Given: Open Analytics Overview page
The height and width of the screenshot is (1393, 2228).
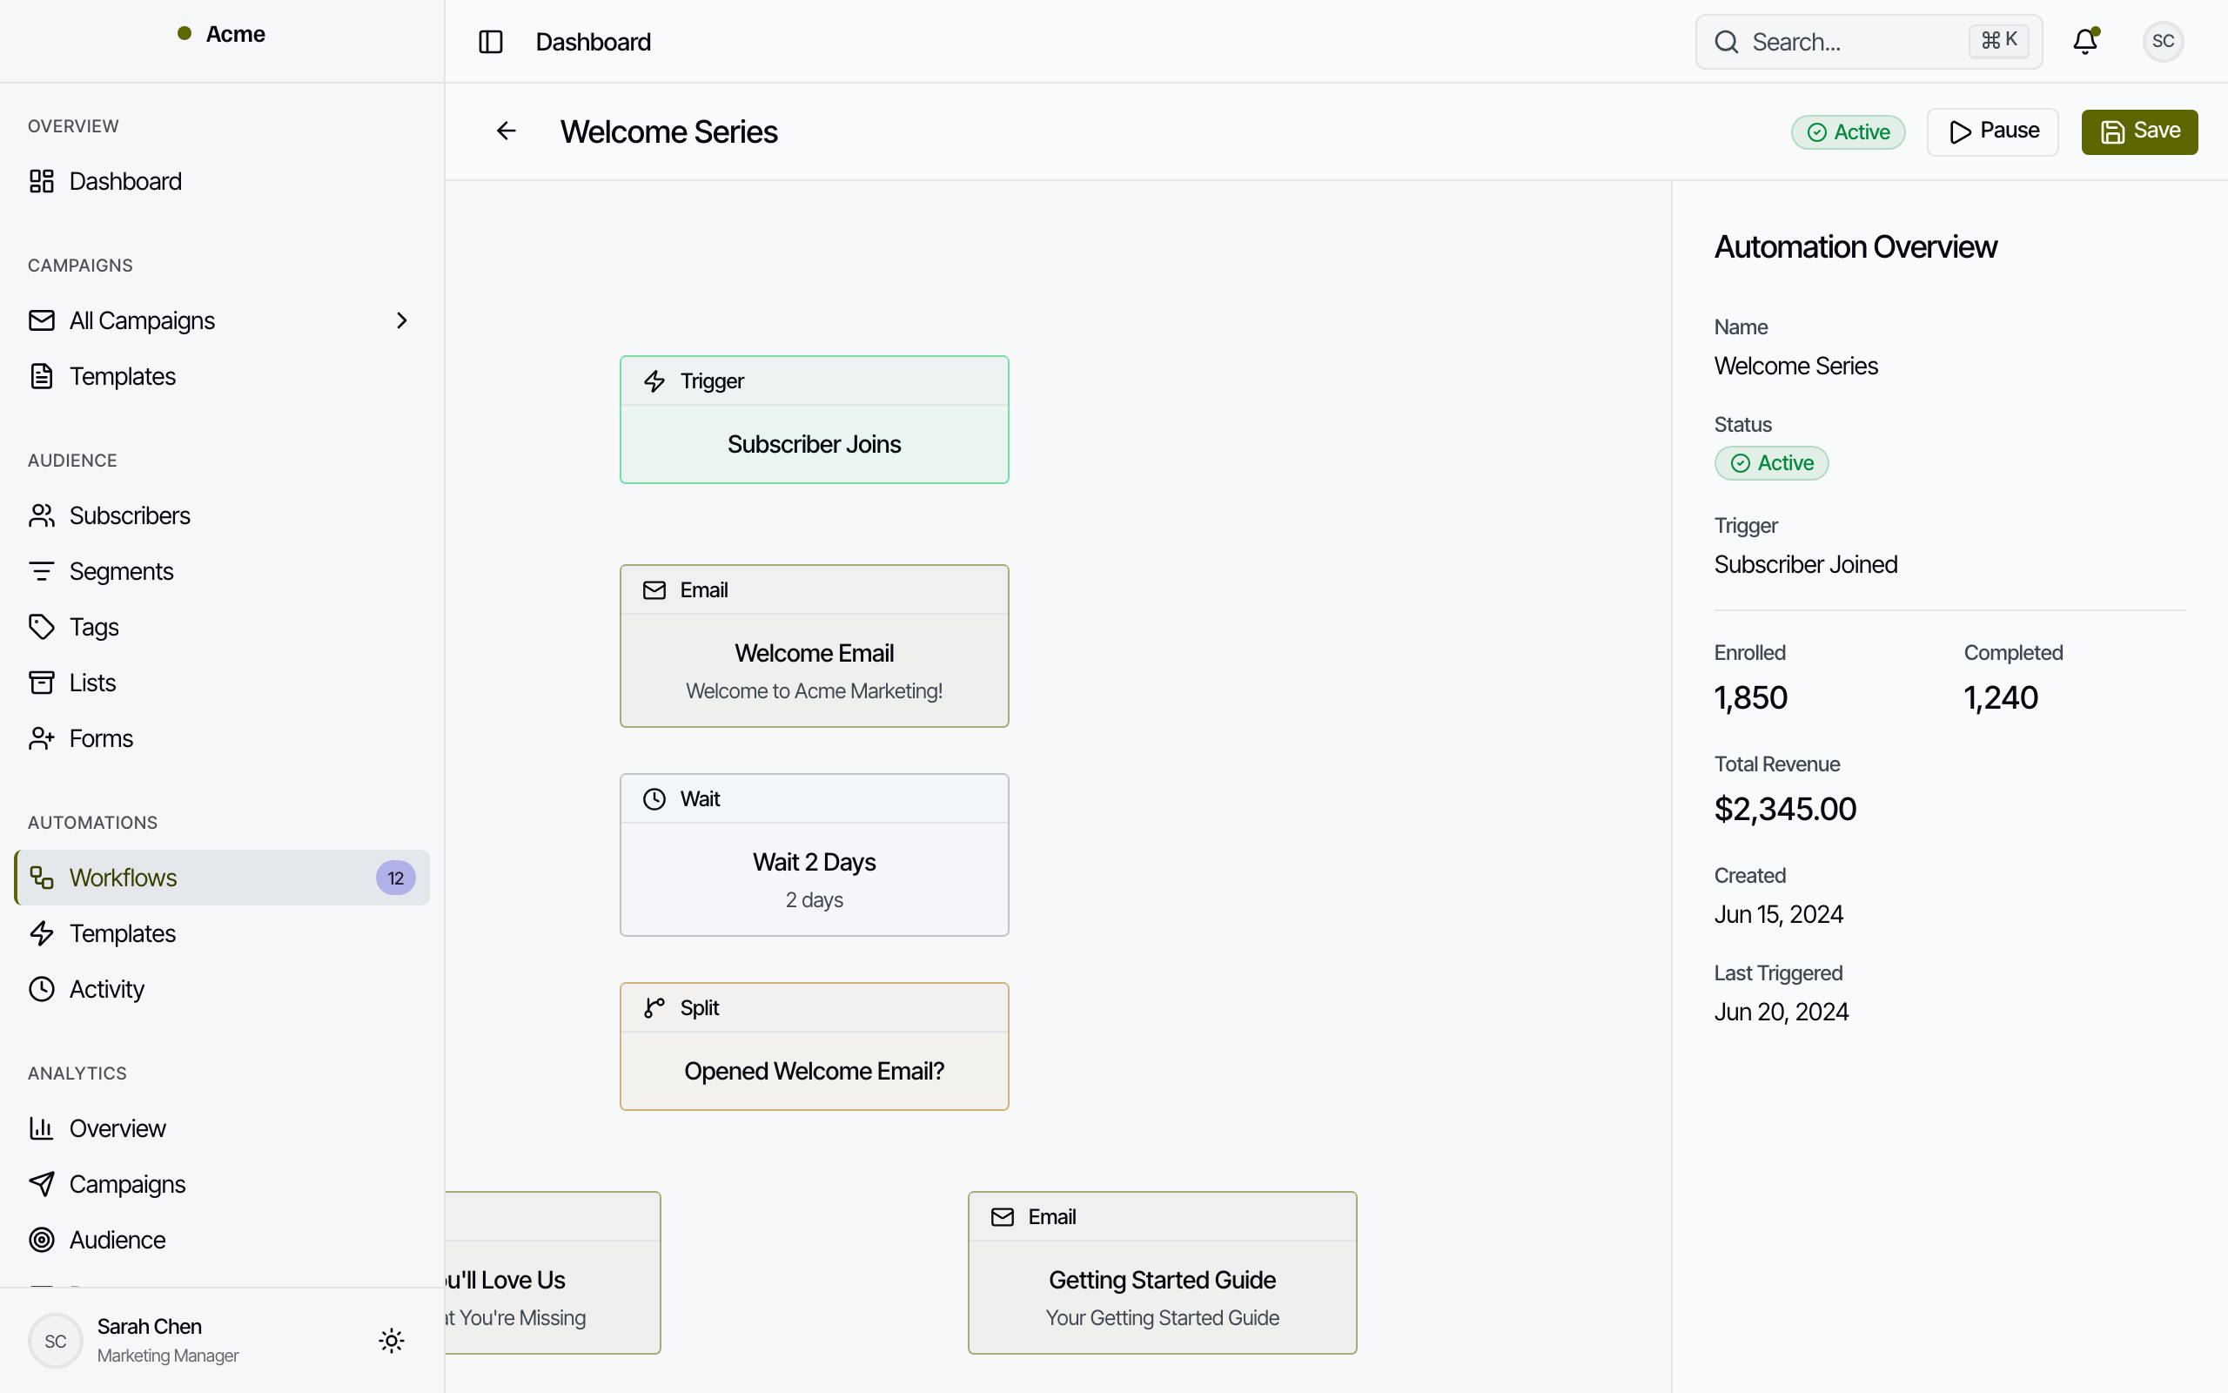Looking at the screenshot, I should pyautogui.click(x=222, y=1127).
